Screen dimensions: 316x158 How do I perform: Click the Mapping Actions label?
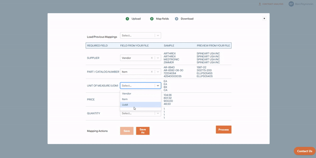pyautogui.click(x=98, y=131)
